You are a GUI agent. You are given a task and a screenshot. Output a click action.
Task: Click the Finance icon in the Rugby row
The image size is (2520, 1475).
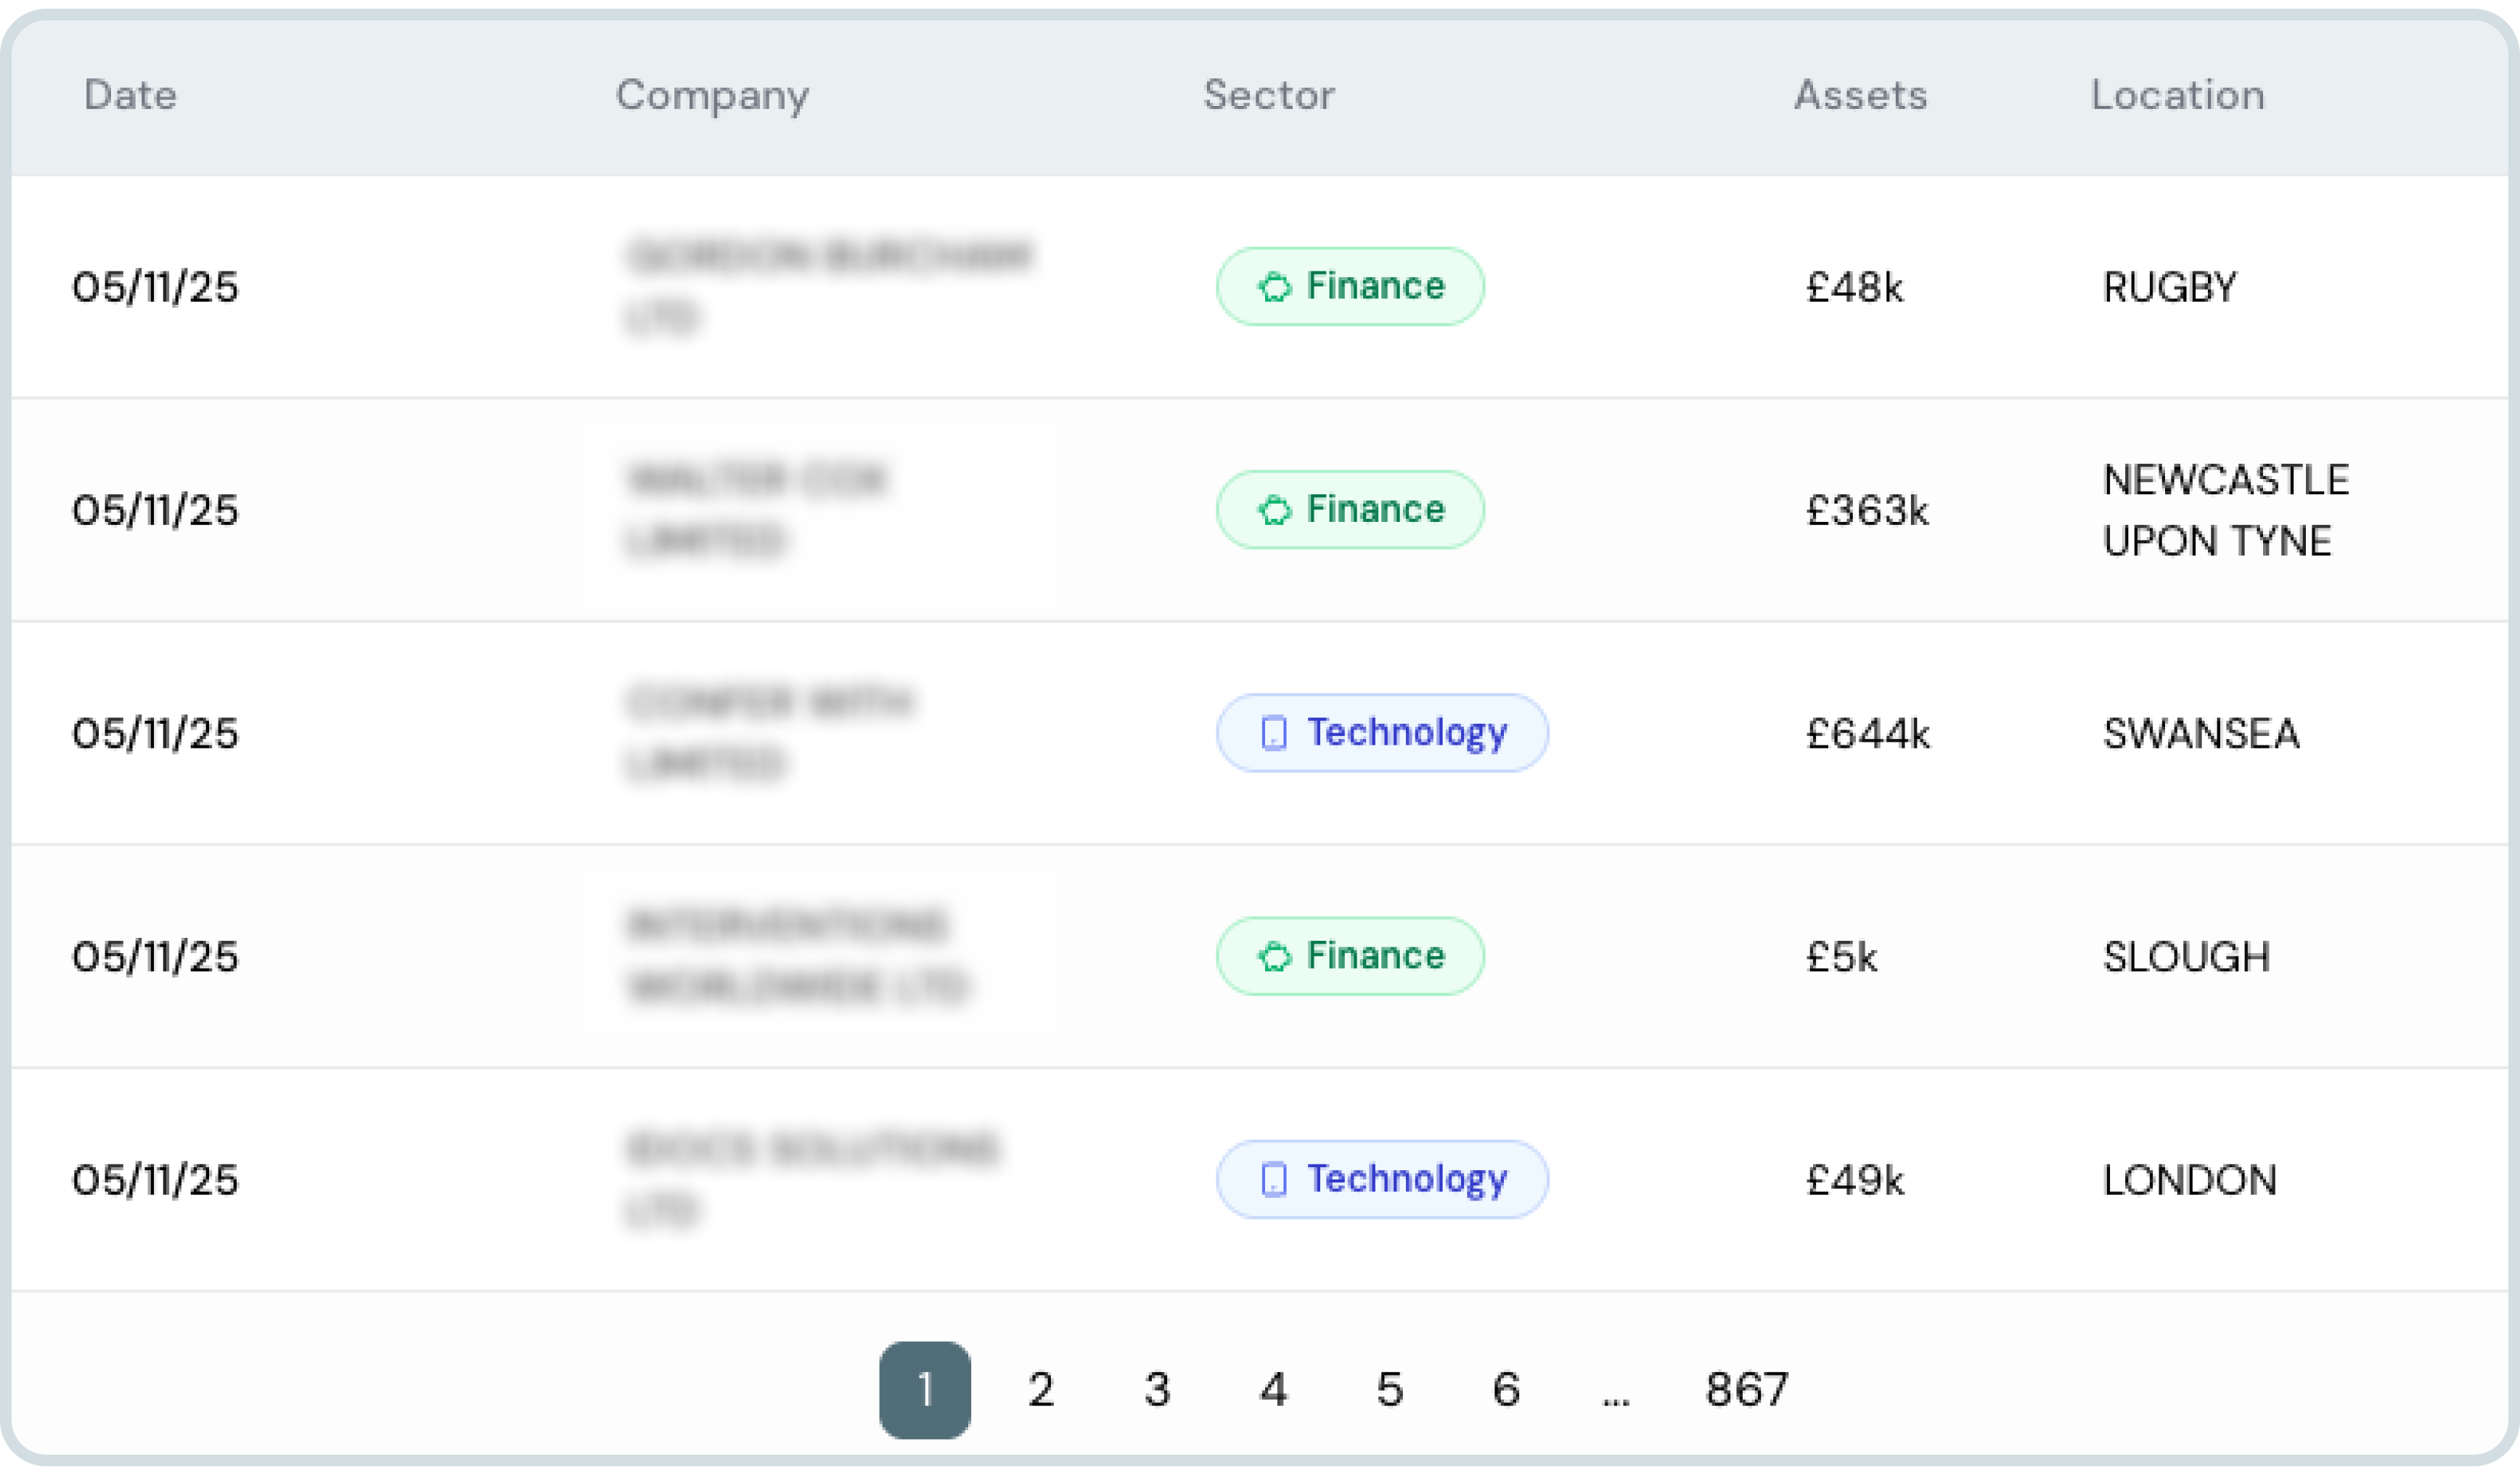click(1274, 287)
